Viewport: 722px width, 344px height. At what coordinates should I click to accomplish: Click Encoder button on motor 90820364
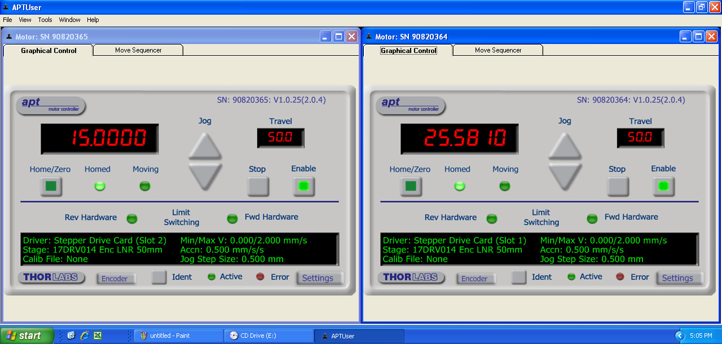coord(474,279)
